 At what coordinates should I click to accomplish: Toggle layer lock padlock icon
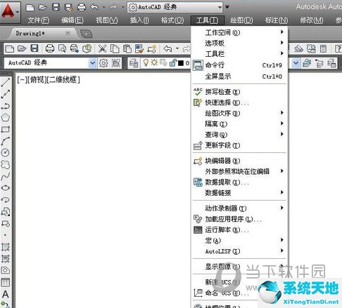173,62
